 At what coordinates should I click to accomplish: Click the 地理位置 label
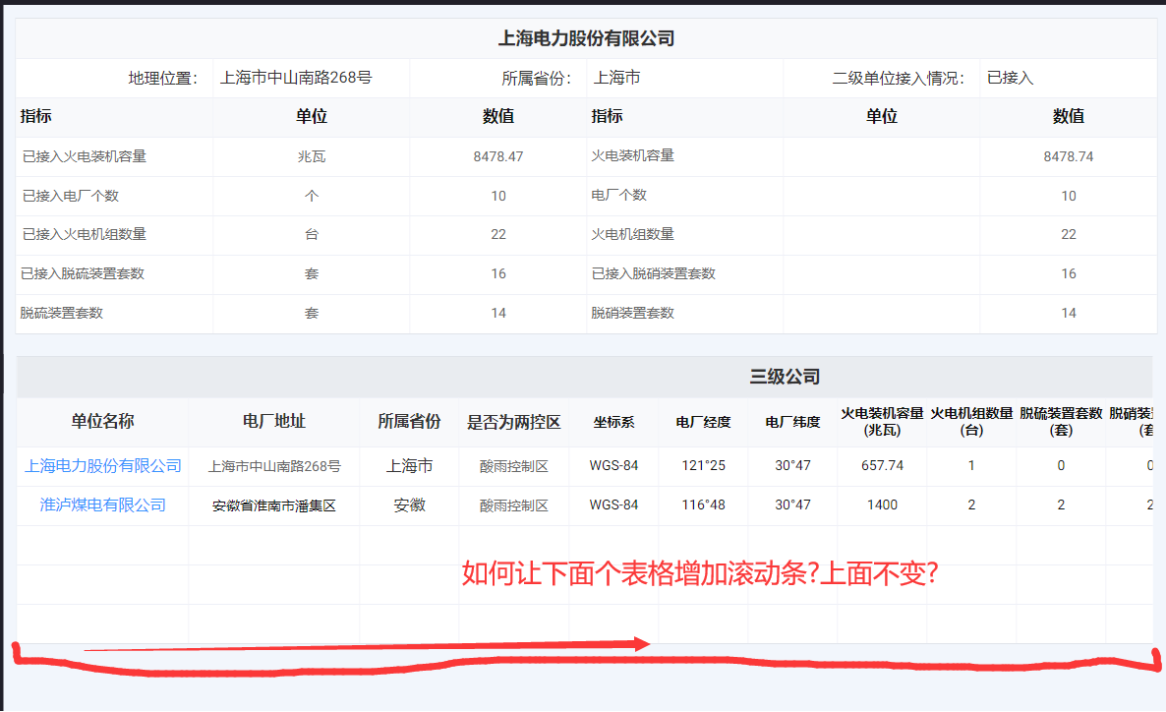pyautogui.click(x=163, y=78)
